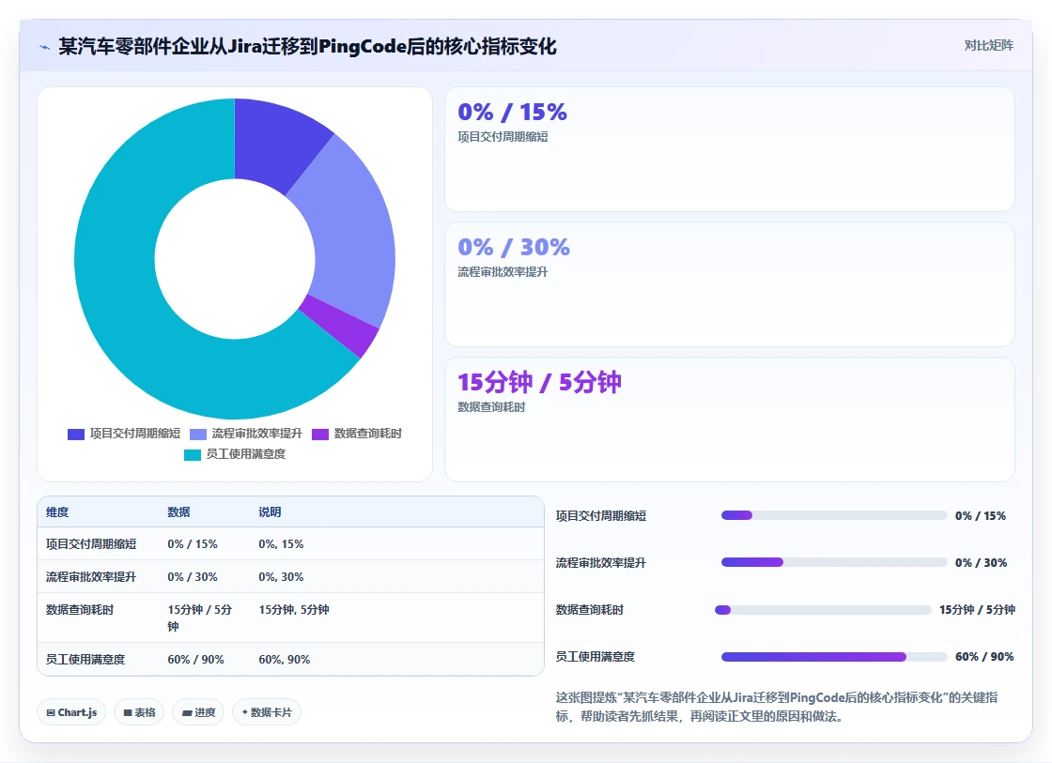Viewport: 1052px width, 763px height.
Task: Toggle 数据查询耗时 legend color box
Action: [x=320, y=434]
